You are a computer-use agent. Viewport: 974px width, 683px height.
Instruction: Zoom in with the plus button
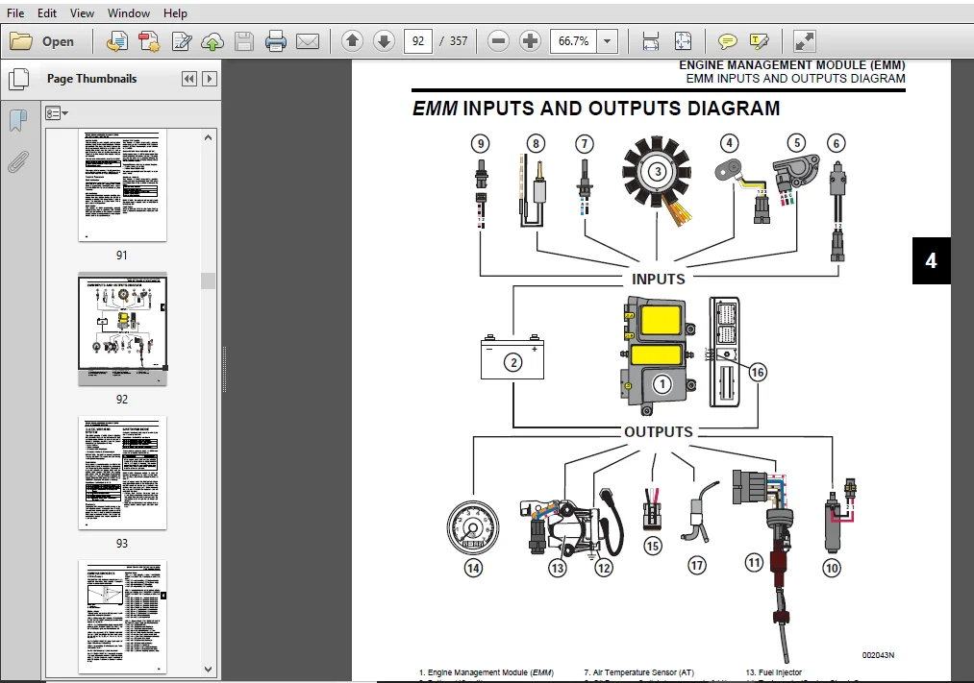531,41
